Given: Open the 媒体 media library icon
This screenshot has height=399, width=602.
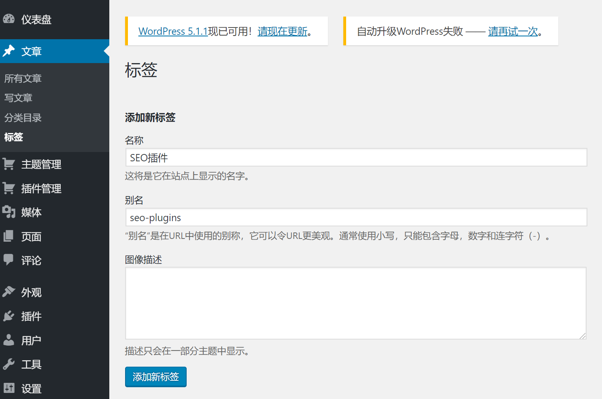Looking at the screenshot, I should (9, 212).
